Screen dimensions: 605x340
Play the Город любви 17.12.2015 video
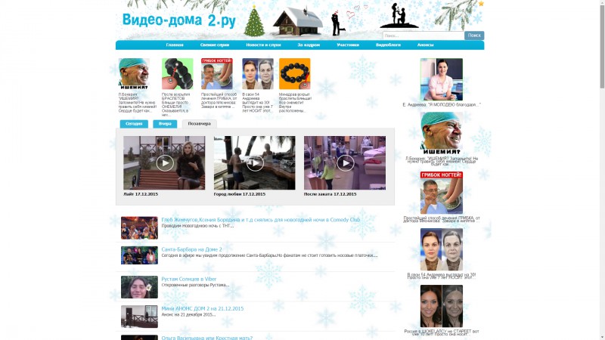tap(255, 162)
